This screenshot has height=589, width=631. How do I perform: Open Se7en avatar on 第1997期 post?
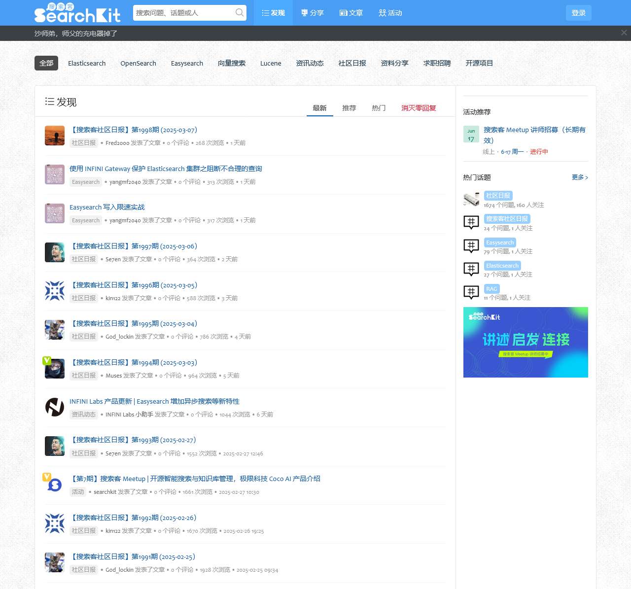pyautogui.click(x=55, y=252)
